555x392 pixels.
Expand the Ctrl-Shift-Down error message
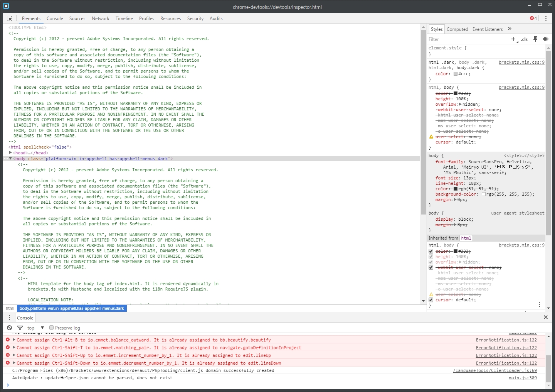14,363
